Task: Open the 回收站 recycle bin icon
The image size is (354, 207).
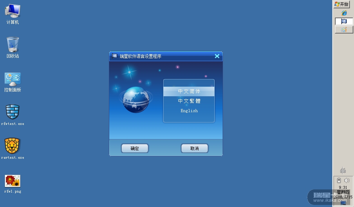Action: coord(13,48)
